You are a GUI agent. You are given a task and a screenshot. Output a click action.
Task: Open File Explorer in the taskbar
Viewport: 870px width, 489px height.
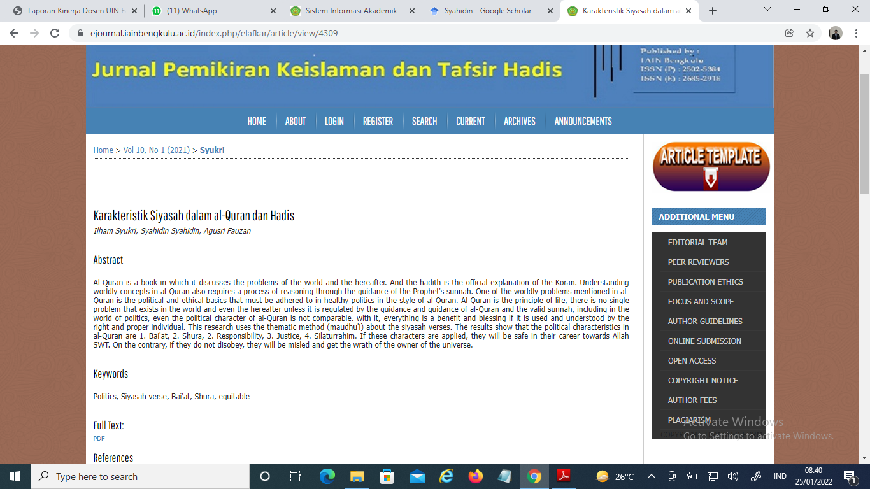click(357, 476)
